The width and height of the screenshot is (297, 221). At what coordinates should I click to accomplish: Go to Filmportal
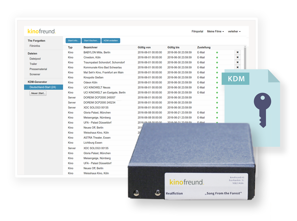[x=197, y=31]
